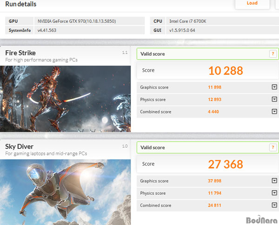Screen dimensions: 279x225
Task: Select GUI version v1.5.915.0 64
Action: [182, 30]
